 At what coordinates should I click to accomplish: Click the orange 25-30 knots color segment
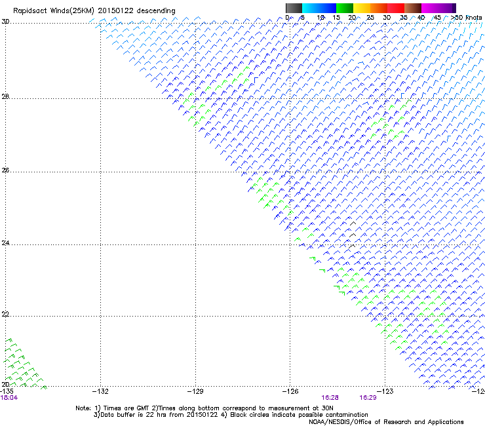point(379,8)
